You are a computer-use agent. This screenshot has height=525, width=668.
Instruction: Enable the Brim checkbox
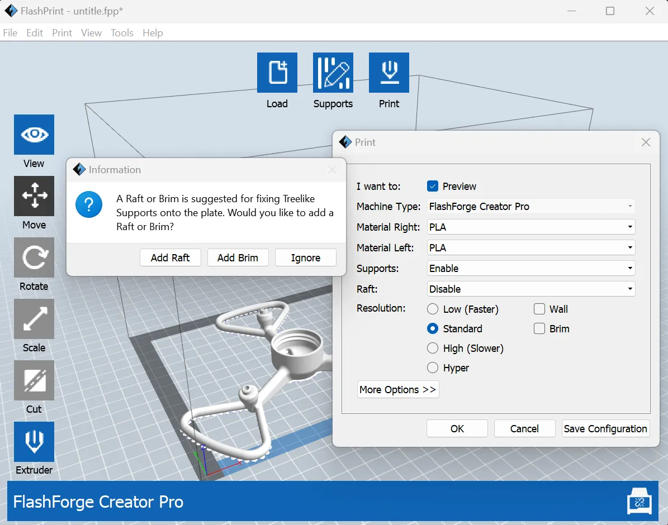point(539,328)
